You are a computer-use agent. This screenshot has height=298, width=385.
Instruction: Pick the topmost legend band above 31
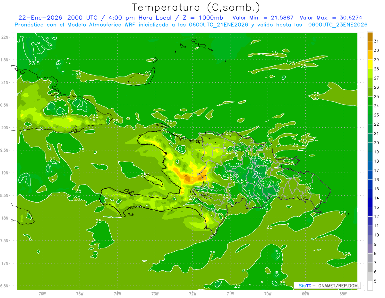pyautogui.click(x=370, y=37)
